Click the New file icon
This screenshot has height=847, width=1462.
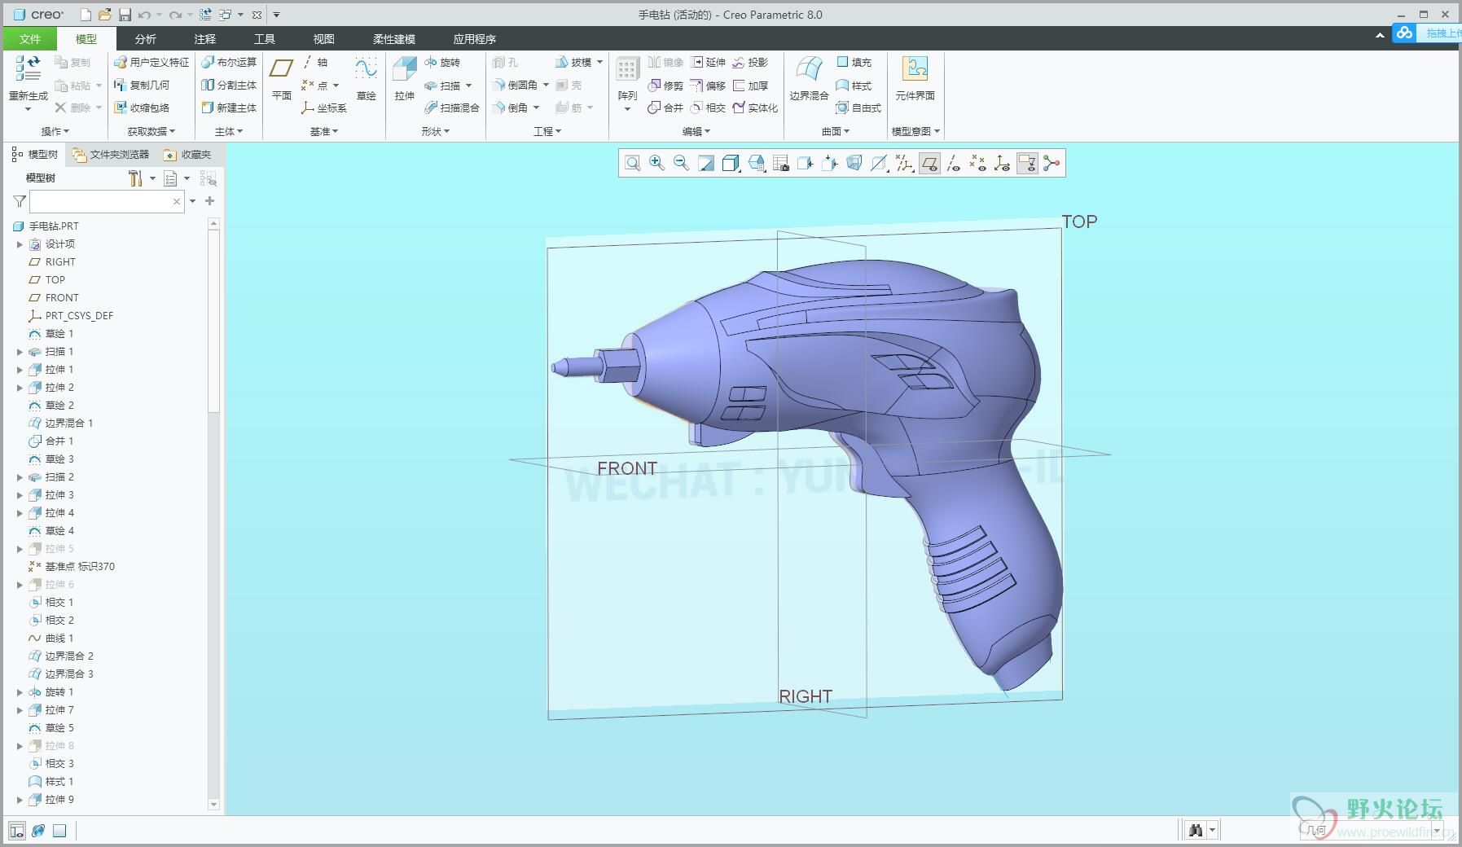86,15
